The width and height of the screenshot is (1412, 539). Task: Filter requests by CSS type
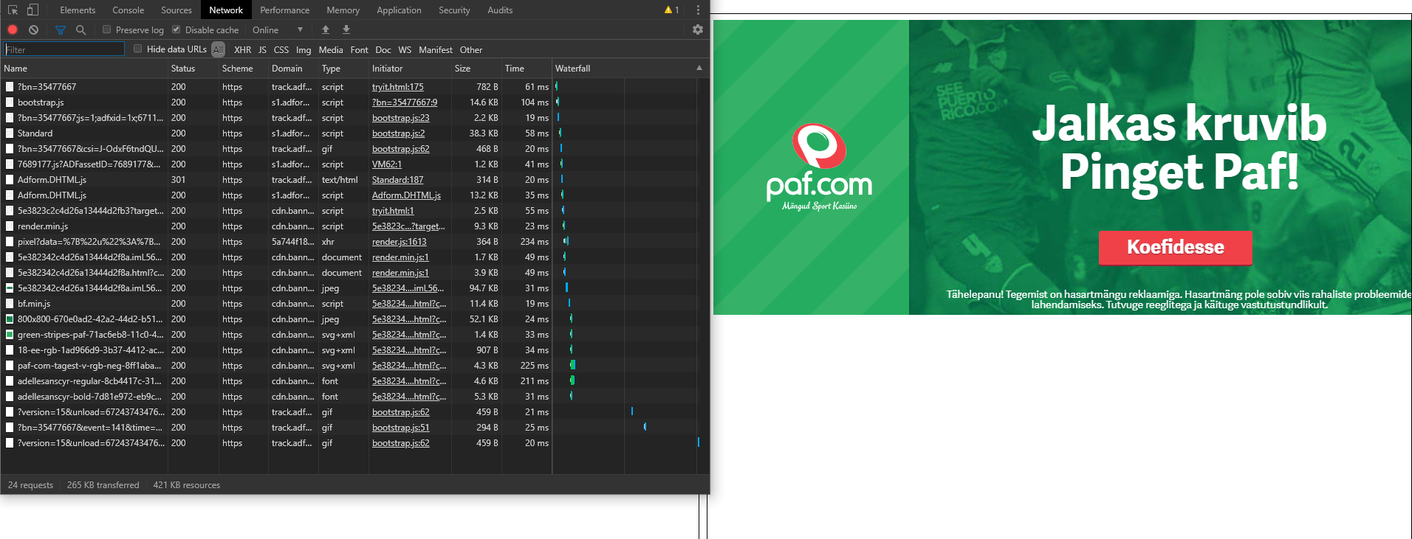[281, 49]
